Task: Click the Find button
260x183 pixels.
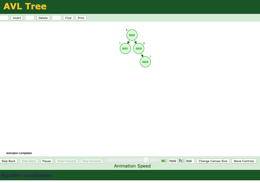Action: pos(68,18)
